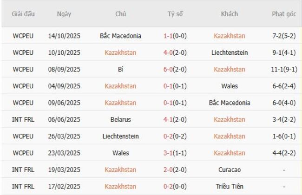Open Belarus team link

coord(120,119)
